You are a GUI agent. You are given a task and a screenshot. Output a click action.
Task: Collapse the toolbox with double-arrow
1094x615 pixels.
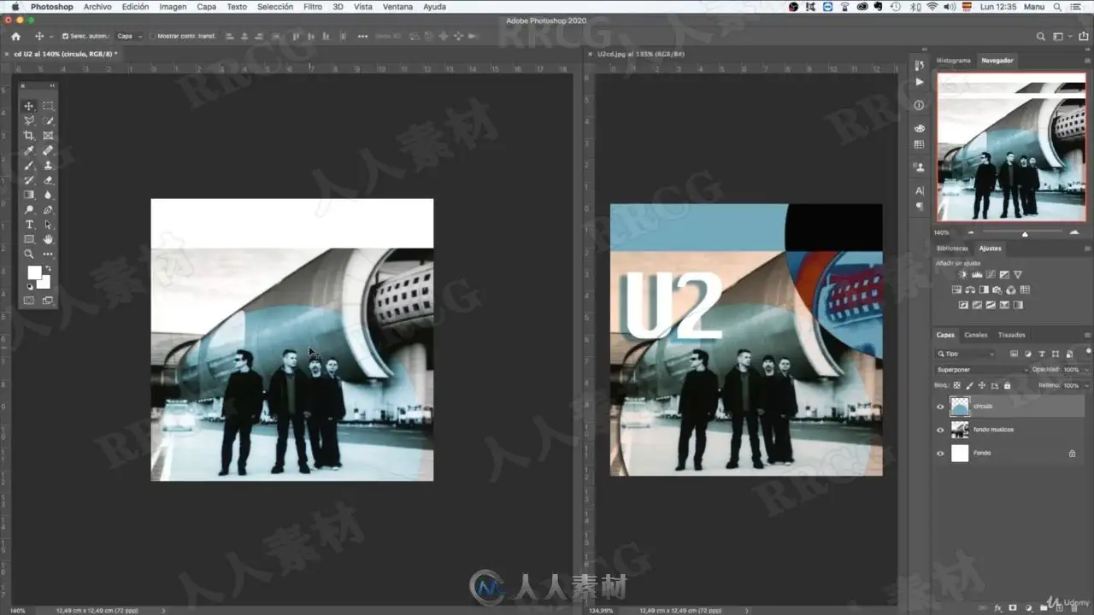[x=52, y=85]
